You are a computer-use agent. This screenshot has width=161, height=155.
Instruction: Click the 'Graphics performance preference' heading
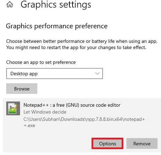[57, 26]
